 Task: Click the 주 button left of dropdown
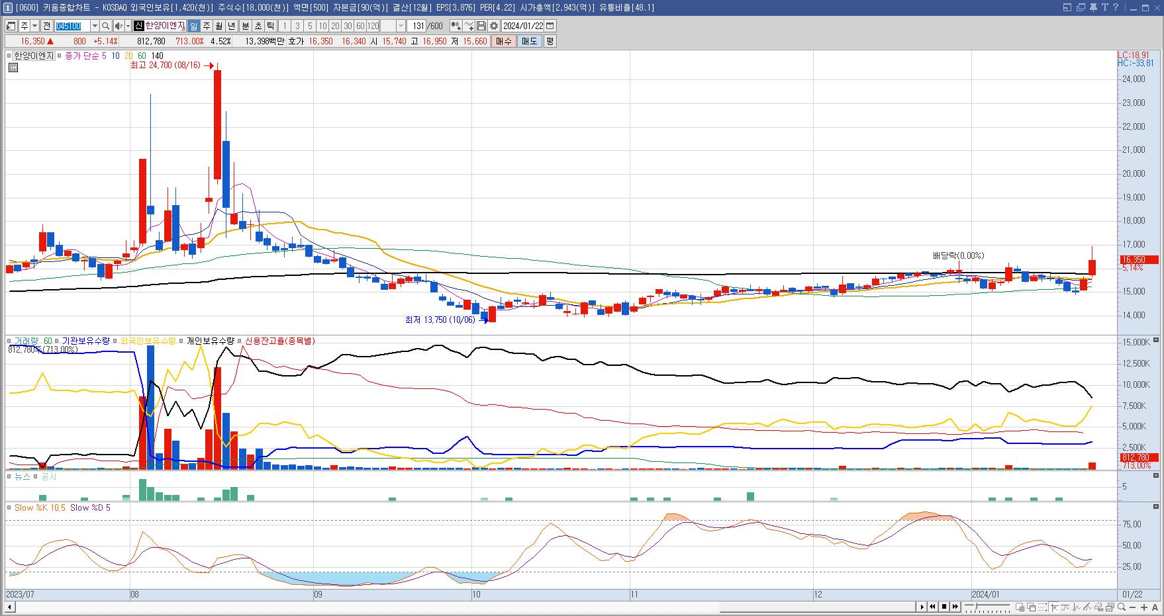pos(24,26)
